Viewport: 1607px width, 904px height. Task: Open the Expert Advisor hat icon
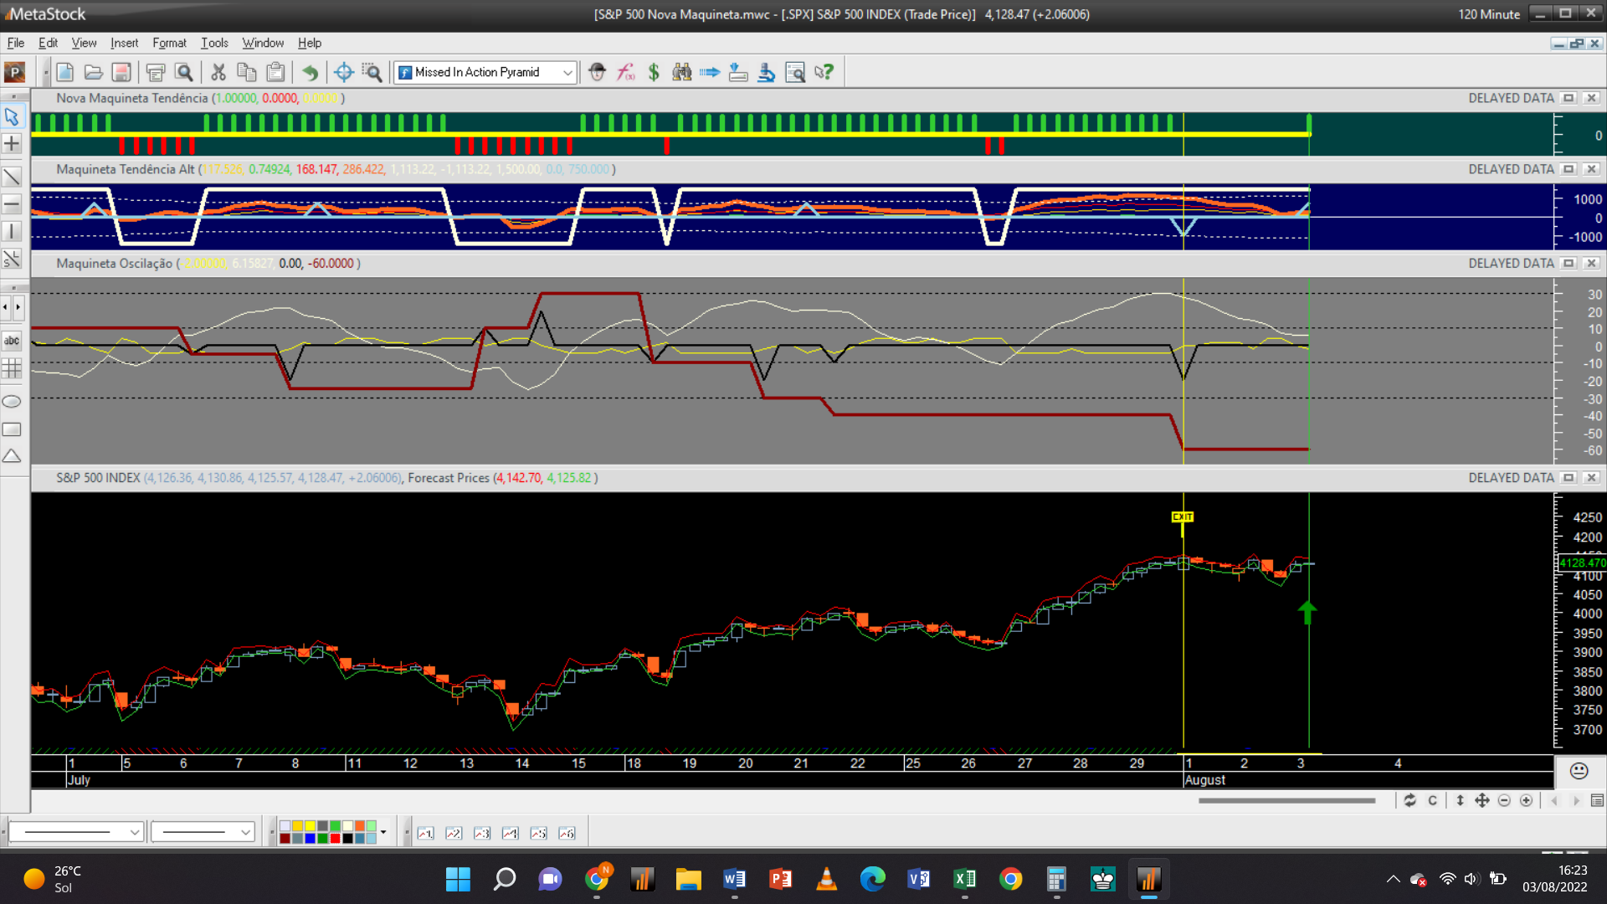pyautogui.click(x=597, y=73)
